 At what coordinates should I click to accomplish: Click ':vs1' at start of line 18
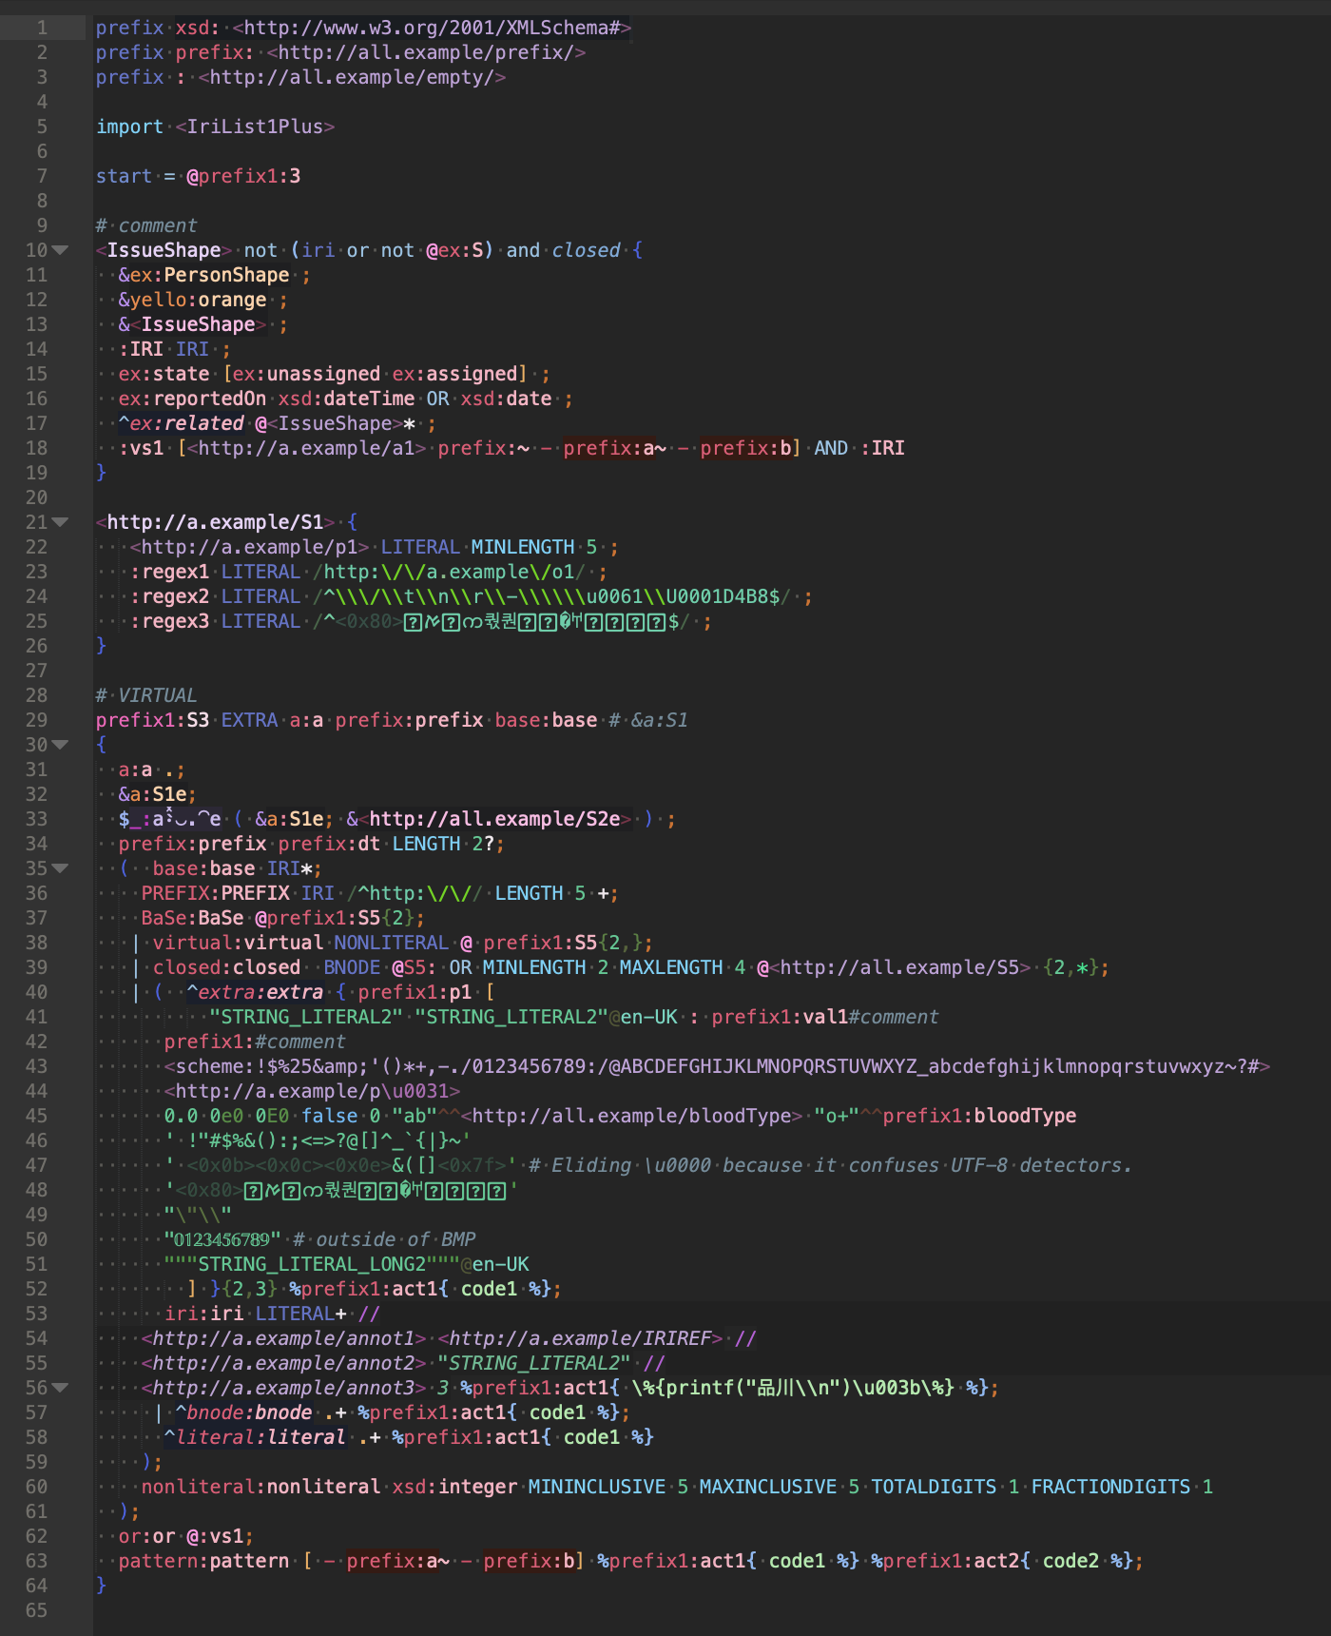point(141,448)
